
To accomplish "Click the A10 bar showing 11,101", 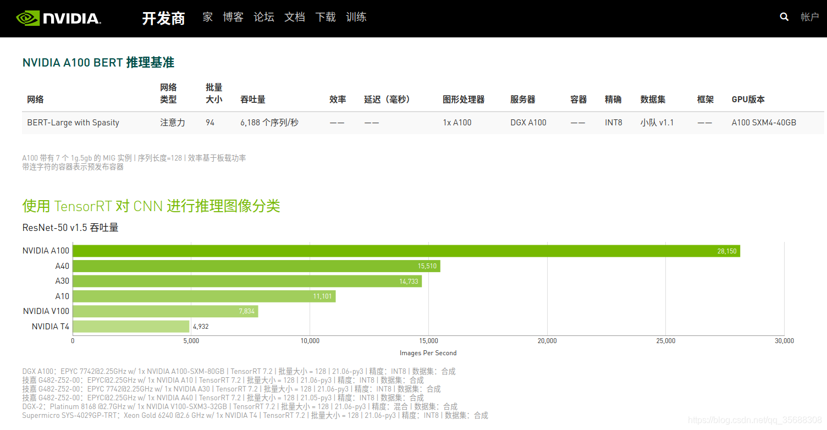I will tap(205, 296).
